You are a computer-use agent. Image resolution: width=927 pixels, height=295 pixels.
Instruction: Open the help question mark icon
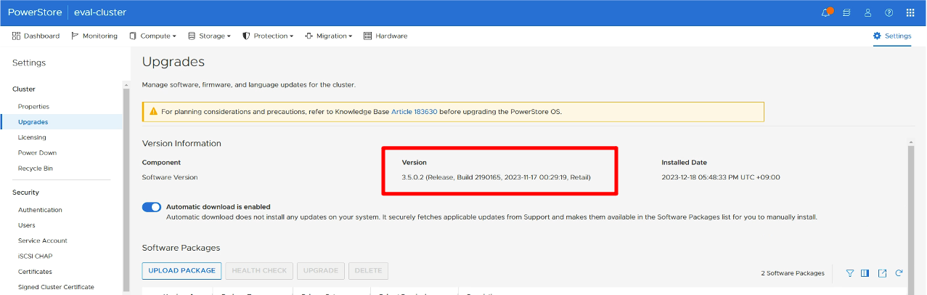pos(889,13)
